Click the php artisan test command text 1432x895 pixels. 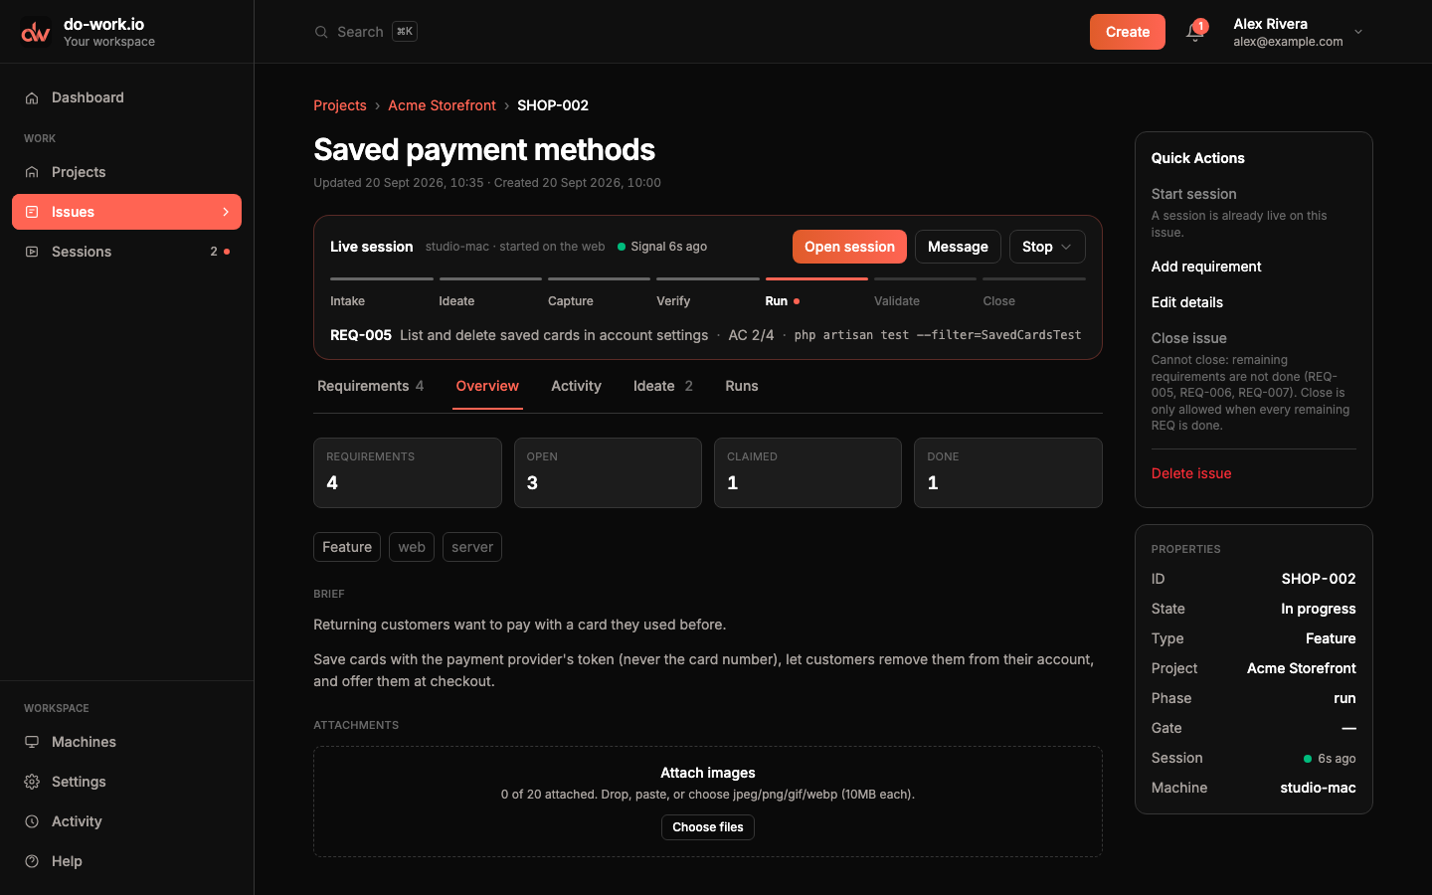[938, 335]
